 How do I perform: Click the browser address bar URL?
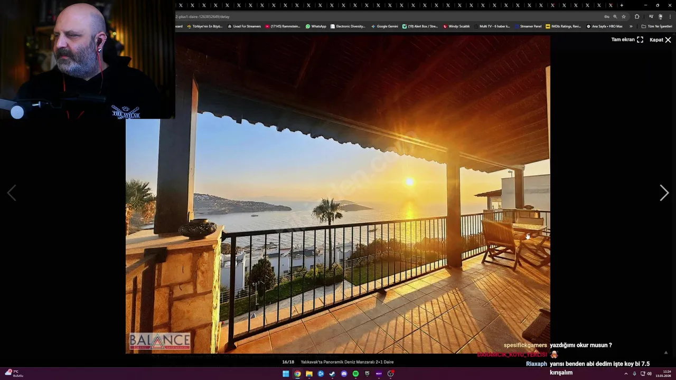pyautogui.click(x=203, y=16)
